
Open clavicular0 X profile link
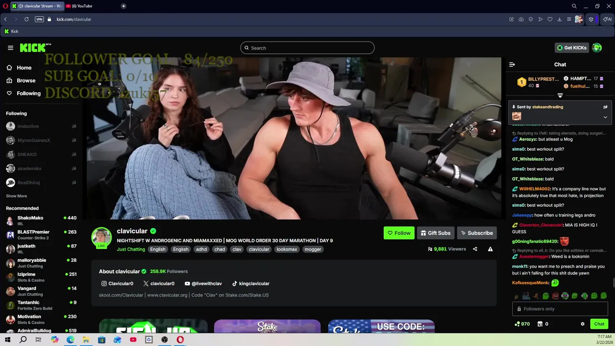point(159,284)
